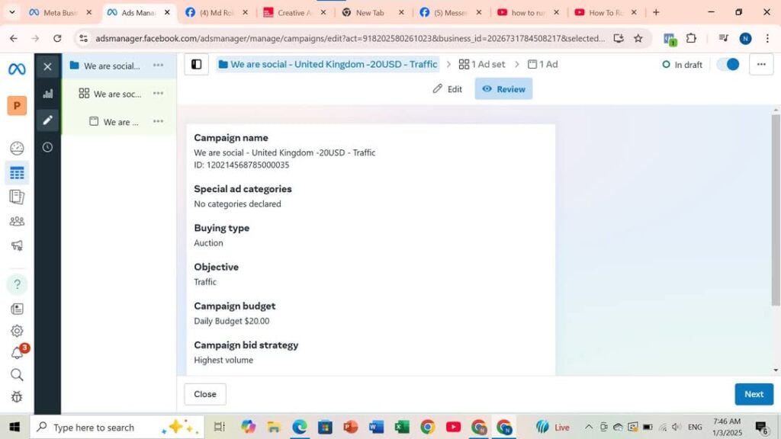
Task: Switch to the New Tab browser tab
Action: click(373, 12)
